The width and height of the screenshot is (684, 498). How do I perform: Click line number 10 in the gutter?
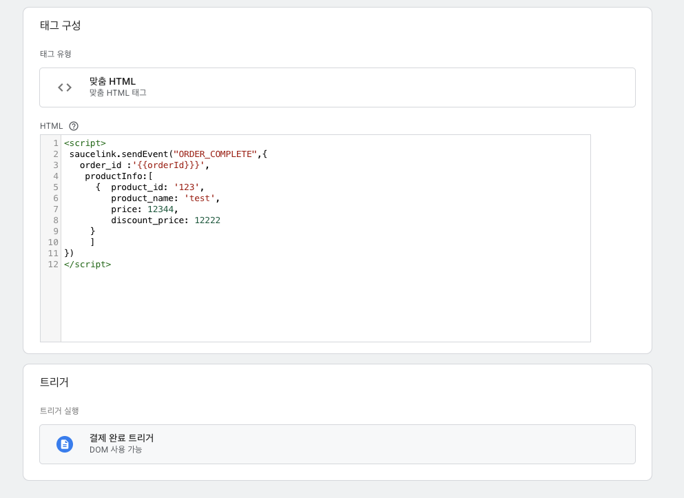53,242
